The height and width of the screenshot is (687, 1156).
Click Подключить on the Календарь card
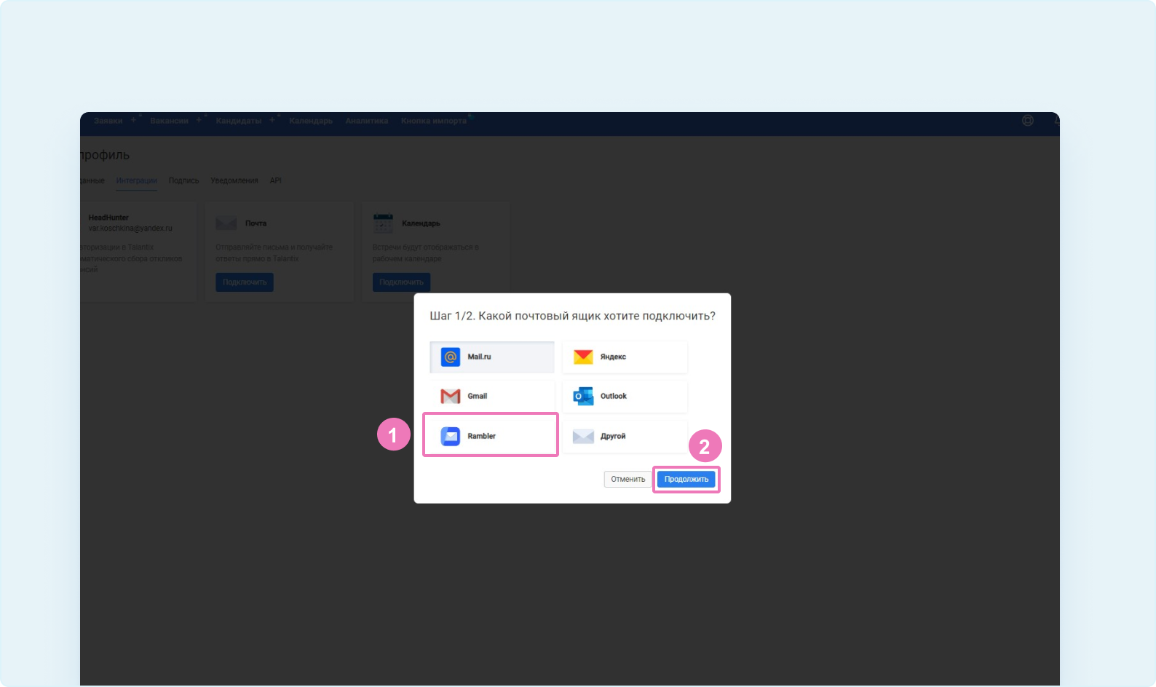coord(401,282)
